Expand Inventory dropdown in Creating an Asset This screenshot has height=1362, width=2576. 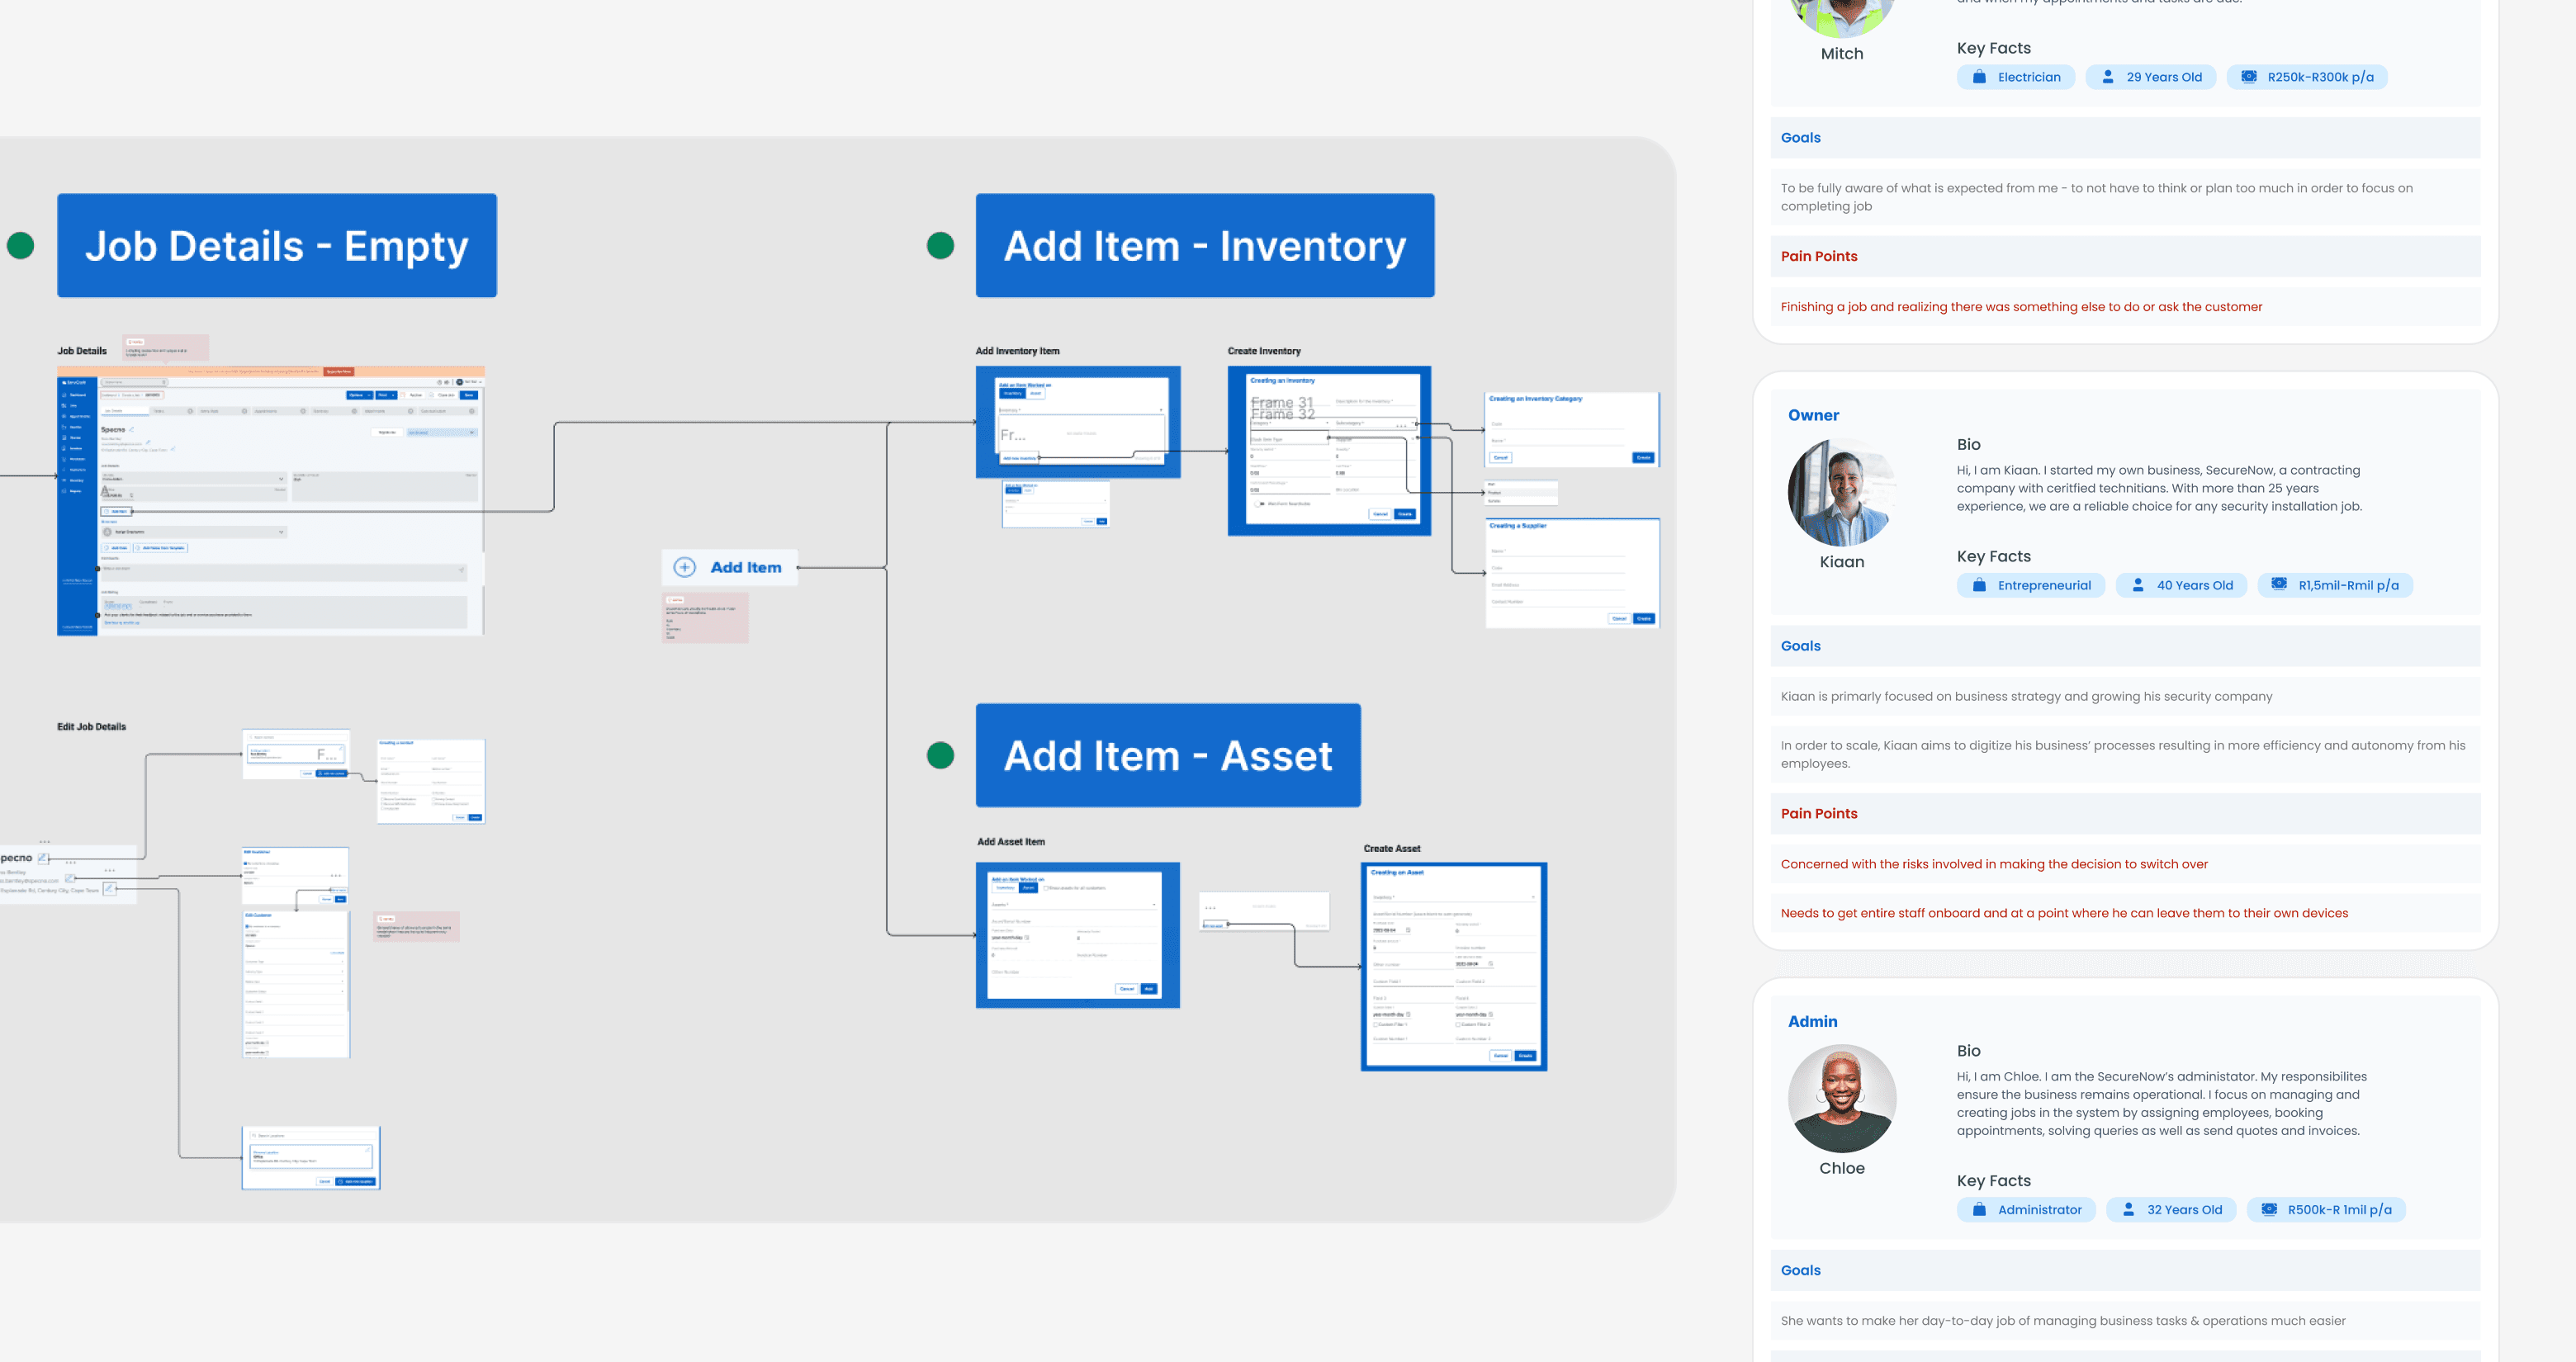1533,897
